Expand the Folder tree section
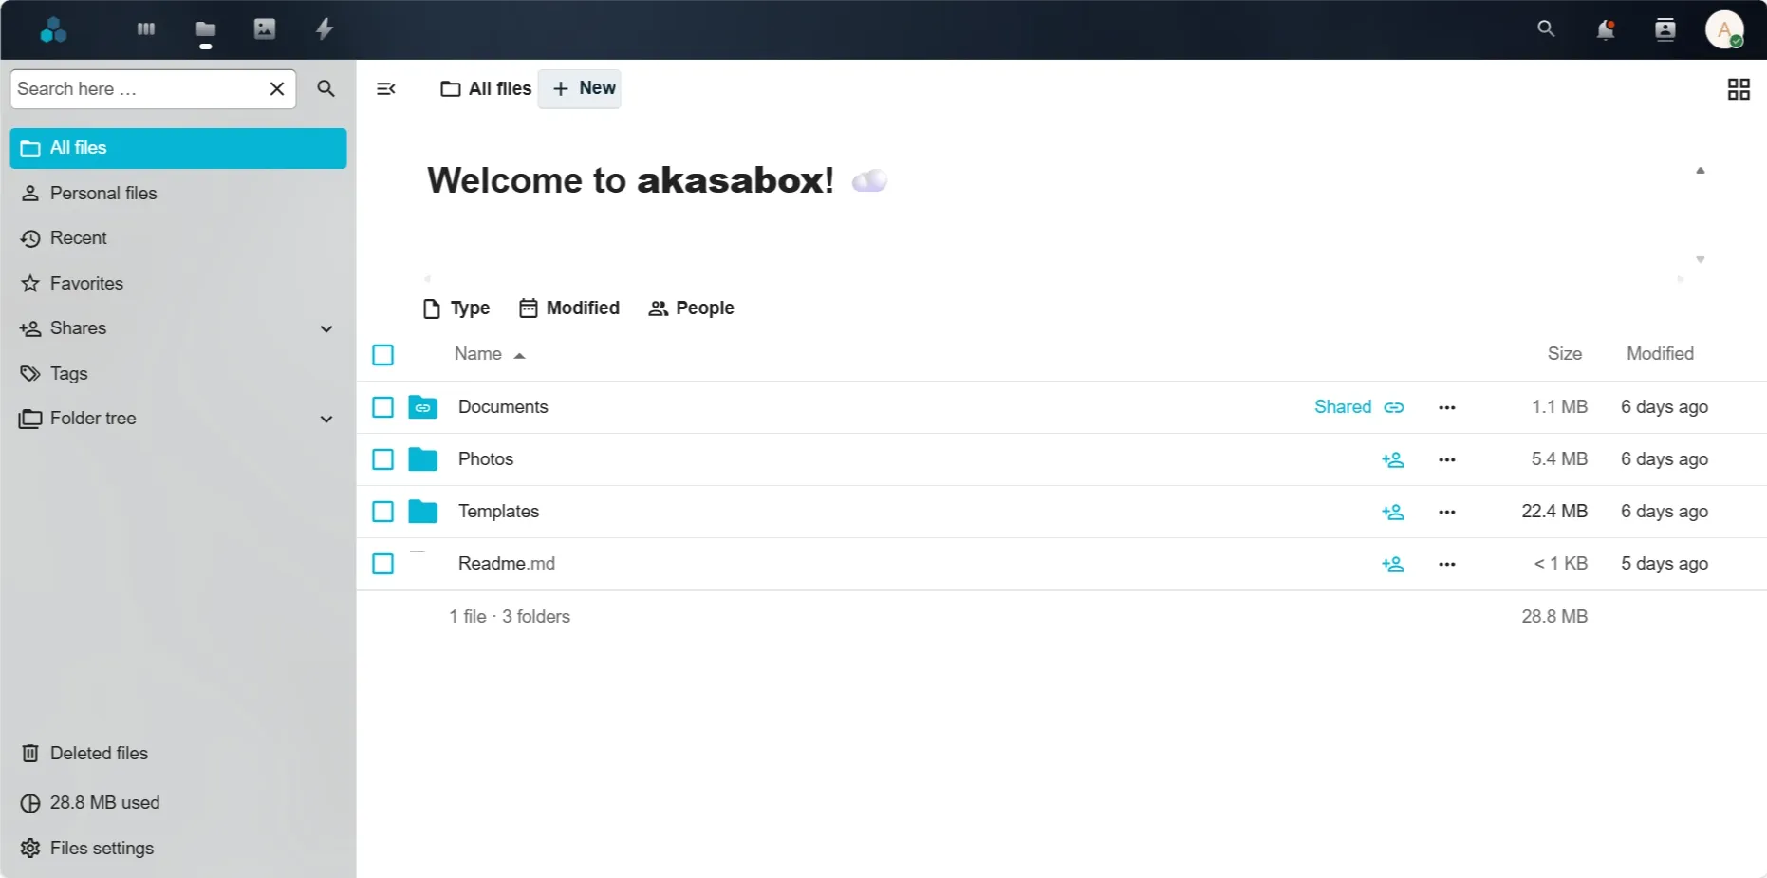This screenshot has width=1767, height=878. coord(326,419)
